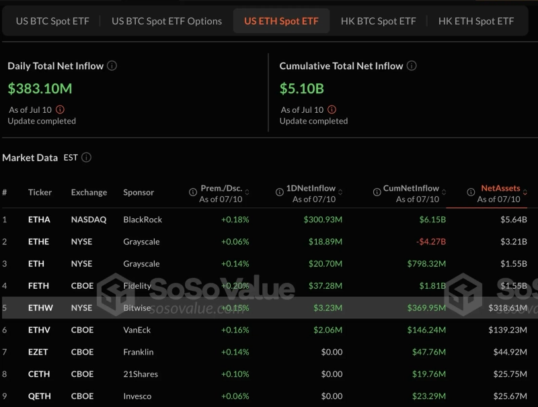Sort table by Prem./Dsc. arrows

(247, 189)
